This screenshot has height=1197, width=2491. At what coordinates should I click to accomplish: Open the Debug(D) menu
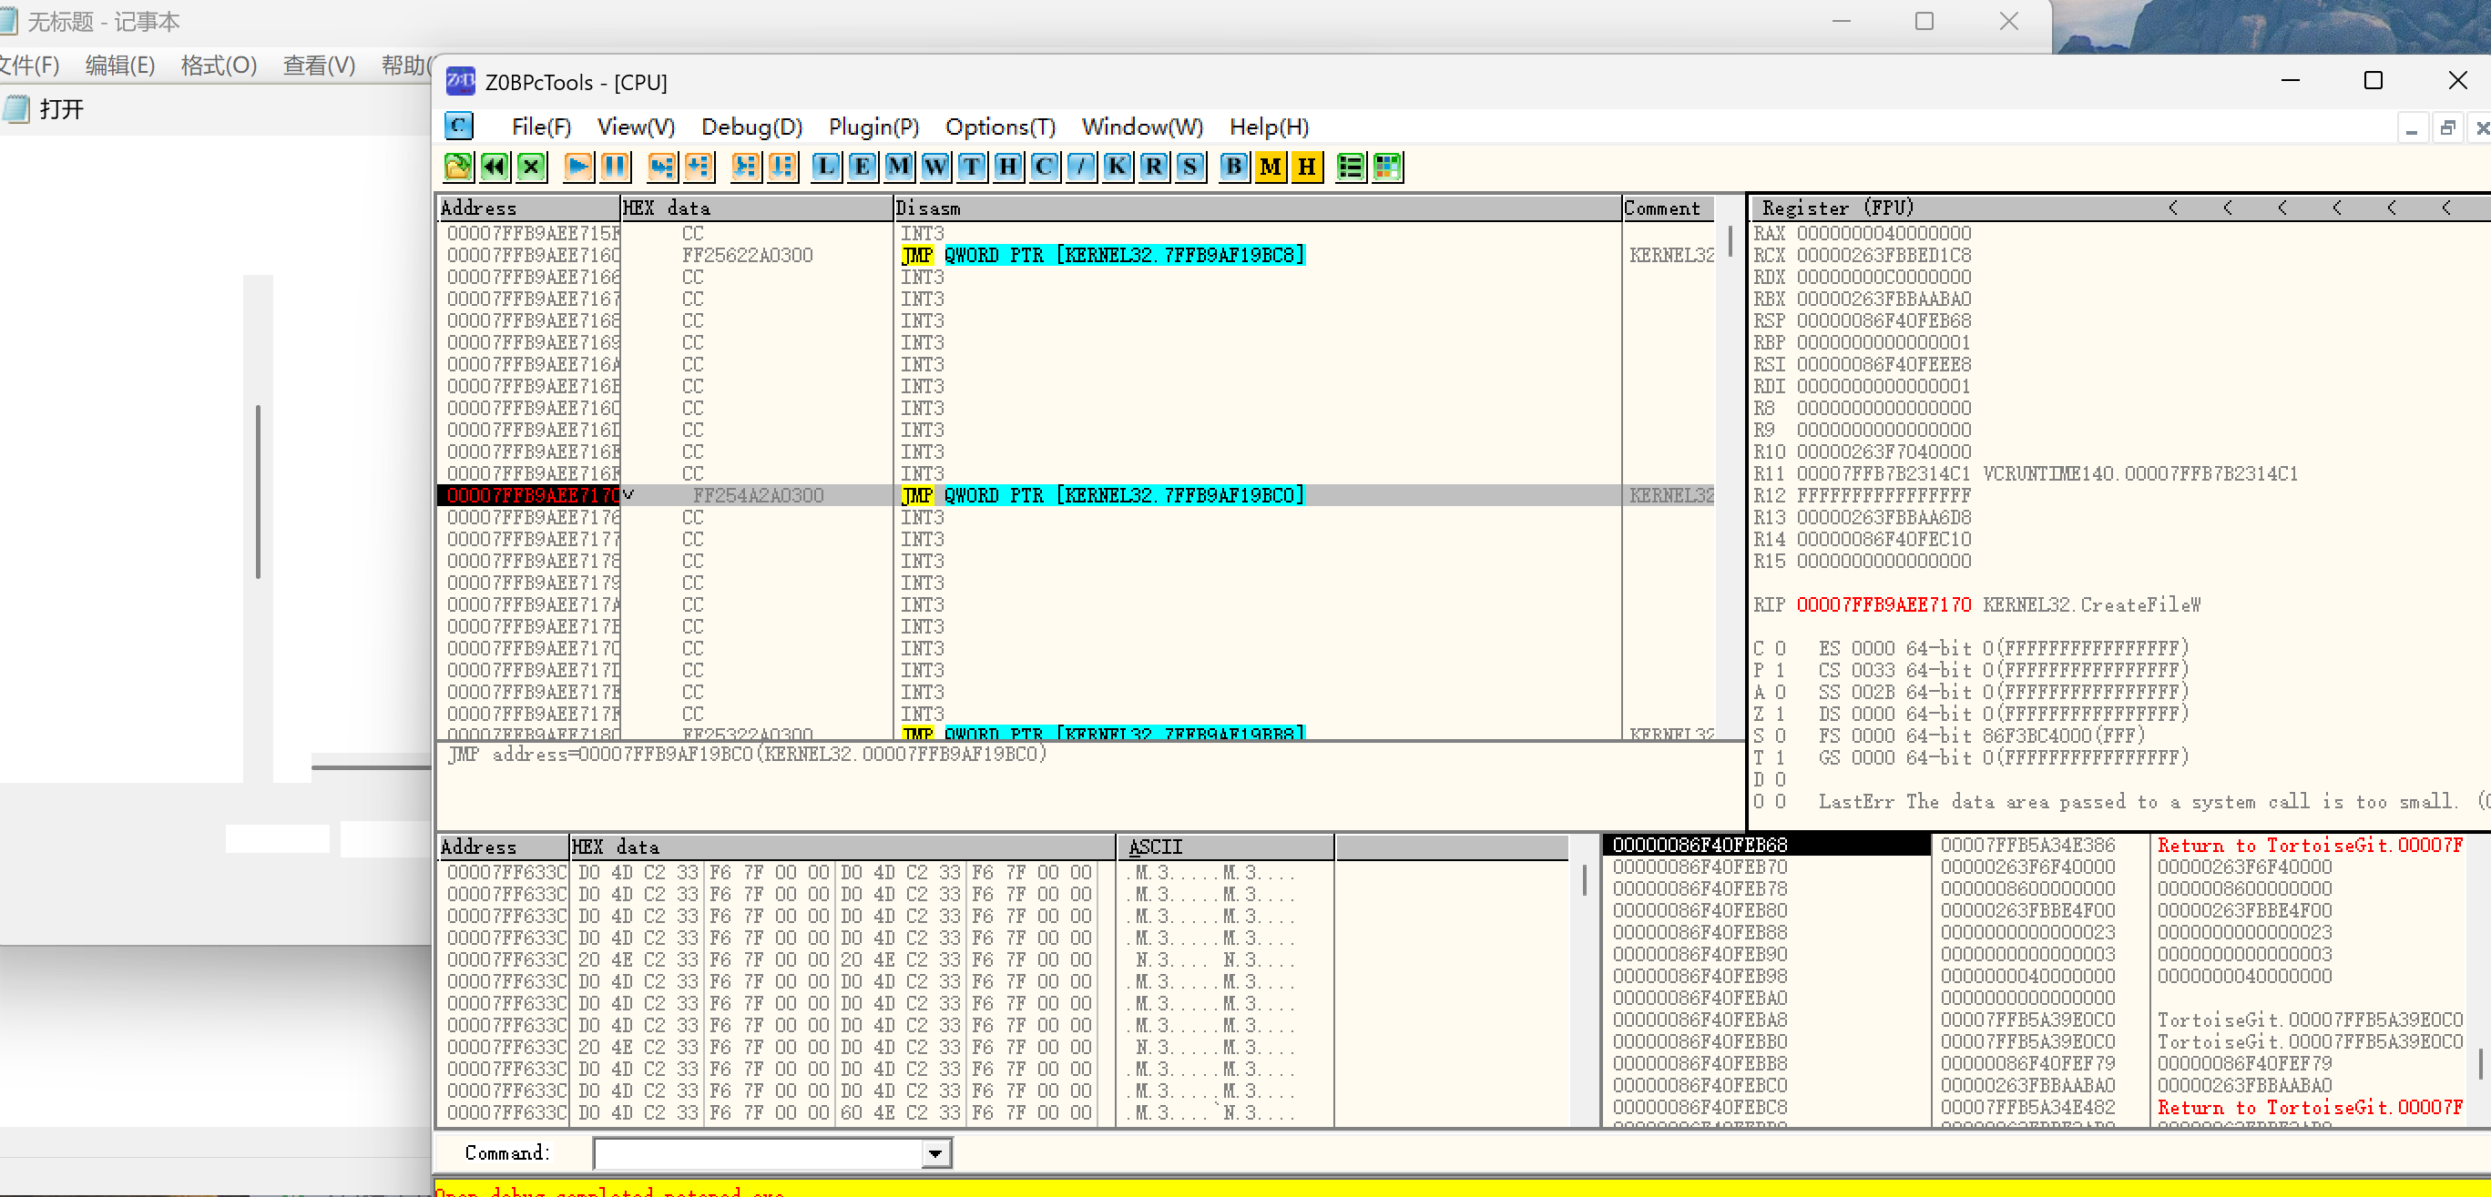(751, 127)
